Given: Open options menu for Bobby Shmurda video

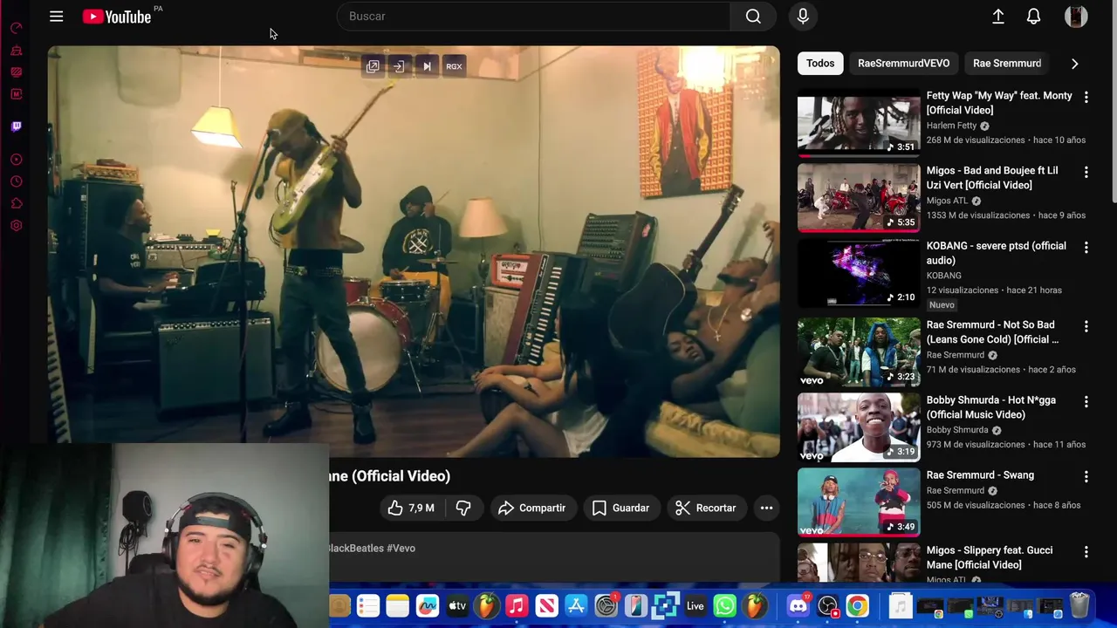Looking at the screenshot, I should (x=1086, y=402).
